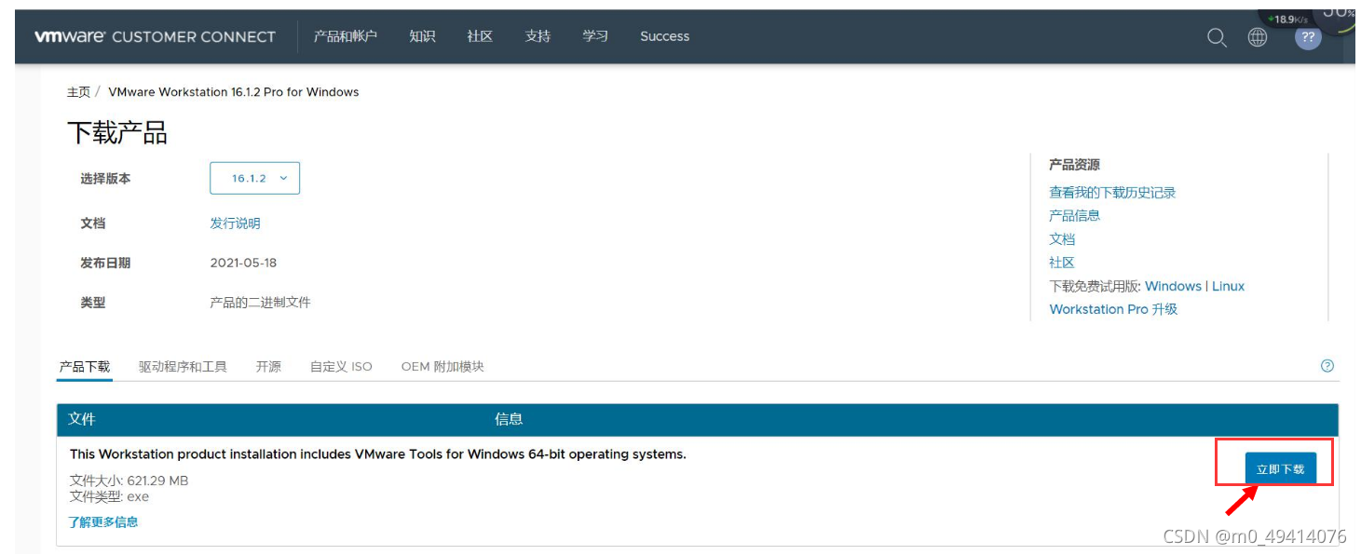Open the 支持 menu

(x=538, y=36)
